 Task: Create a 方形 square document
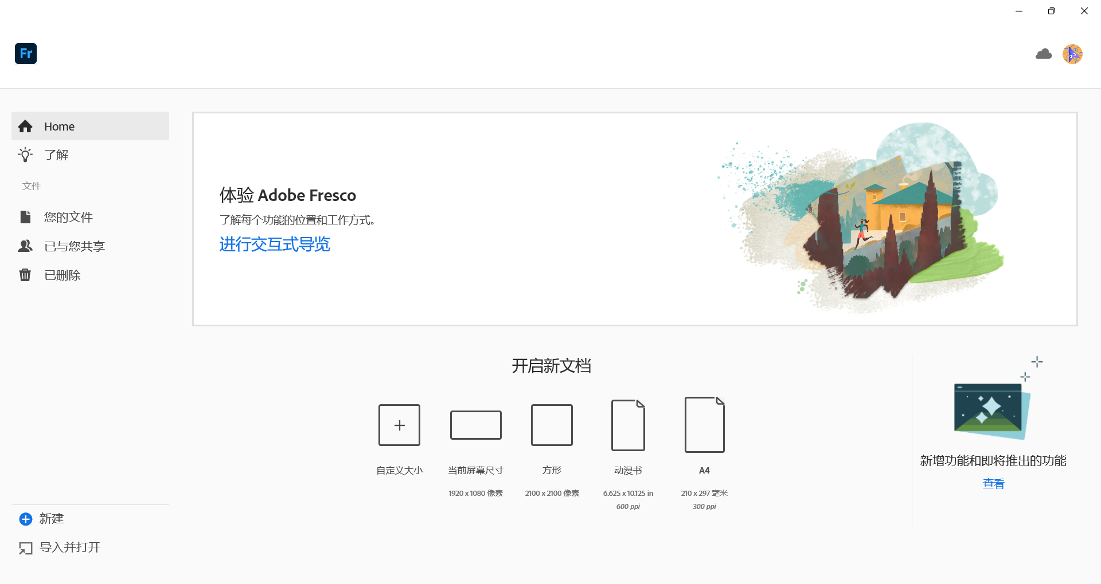(x=552, y=425)
